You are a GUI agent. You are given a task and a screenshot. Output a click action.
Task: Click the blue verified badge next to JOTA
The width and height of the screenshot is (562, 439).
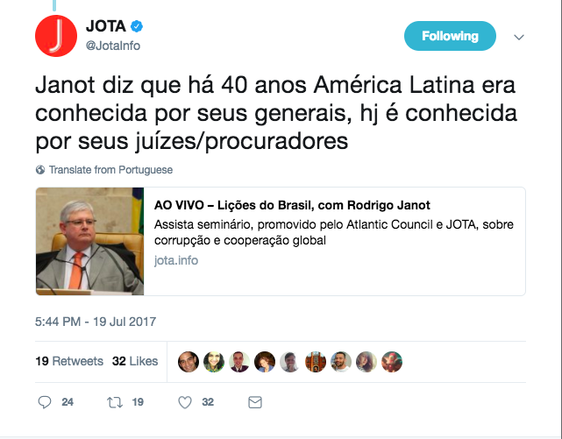(x=137, y=26)
